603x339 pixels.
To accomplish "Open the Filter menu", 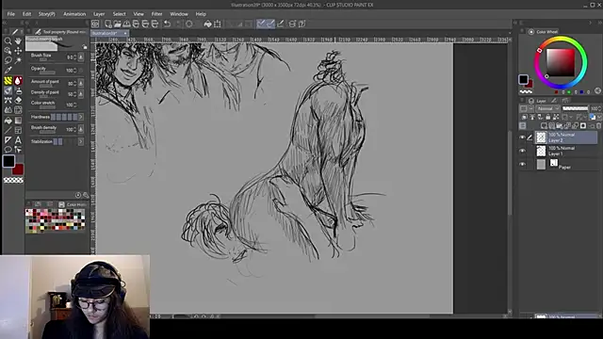I will tap(156, 14).
